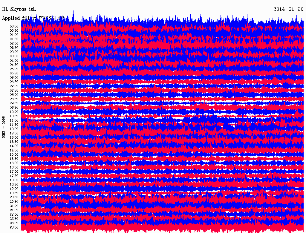Click the HHZ - 5000 axis label

click(4, 127)
